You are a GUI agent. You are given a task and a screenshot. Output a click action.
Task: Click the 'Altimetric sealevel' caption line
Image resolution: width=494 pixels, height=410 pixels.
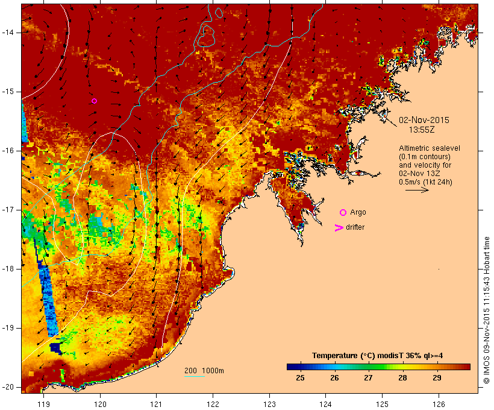point(430,148)
